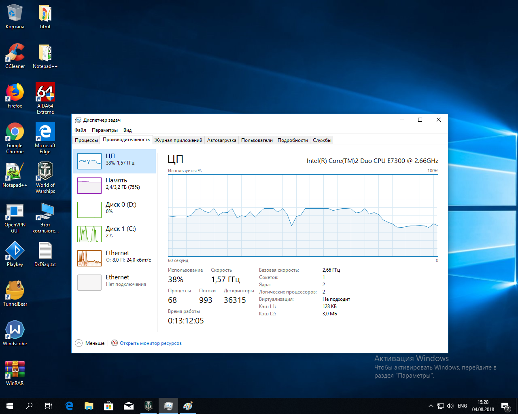
Task: Click the Windows Start button
Action: 10,406
